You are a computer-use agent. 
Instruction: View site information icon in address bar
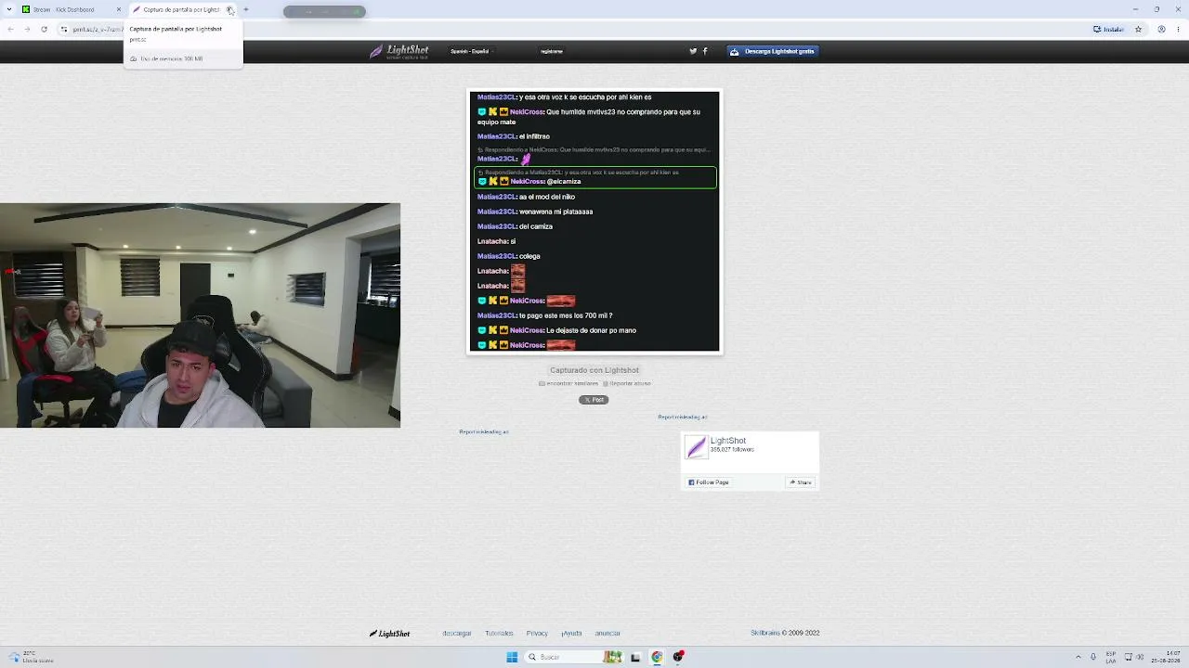[x=64, y=29]
